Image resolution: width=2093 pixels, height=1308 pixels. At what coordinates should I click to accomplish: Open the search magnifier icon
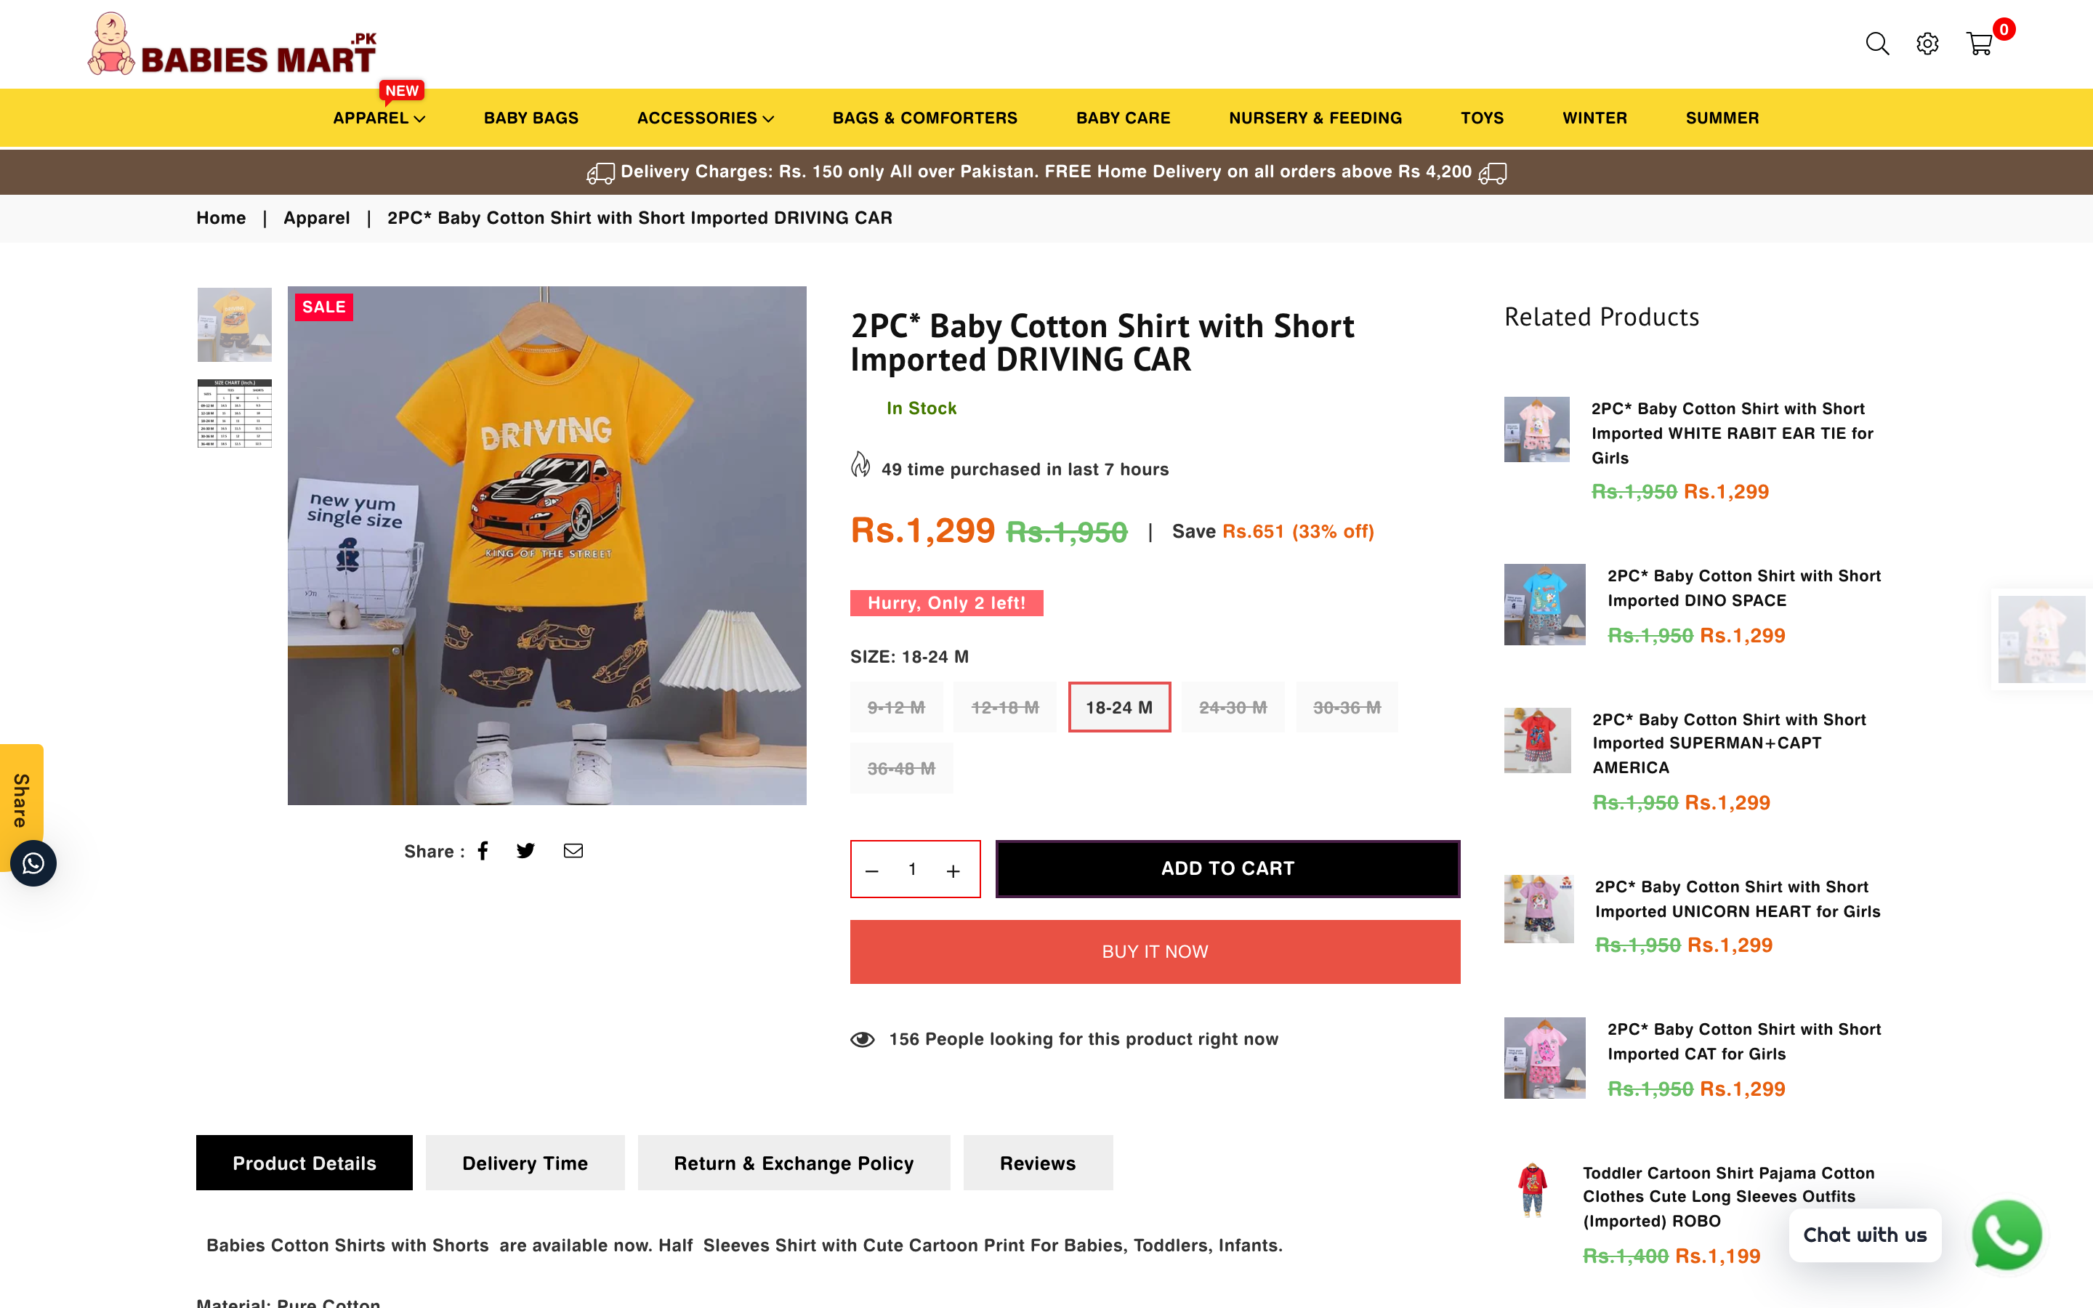coord(1876,44)
